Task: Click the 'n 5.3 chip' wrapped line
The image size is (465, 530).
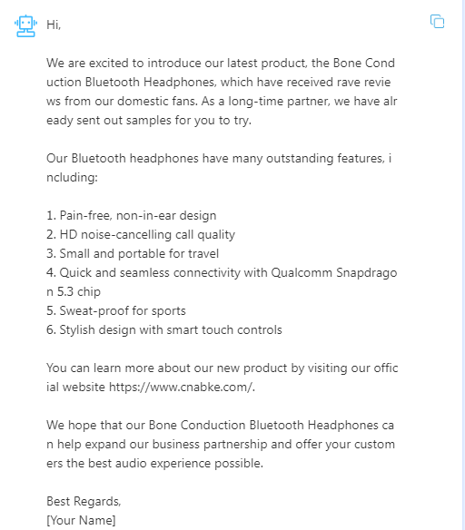Action: 74,291
